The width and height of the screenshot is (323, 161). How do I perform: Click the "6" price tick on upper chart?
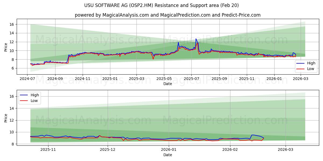12,68
